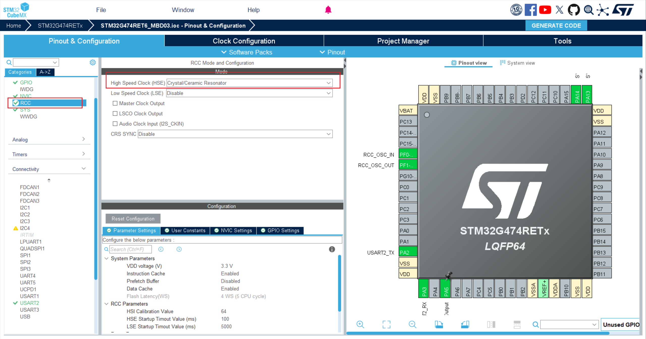The width and height of the screenshot is (646, 339).
Task: Open the peripheral search combo box
Action: [36, 62]
